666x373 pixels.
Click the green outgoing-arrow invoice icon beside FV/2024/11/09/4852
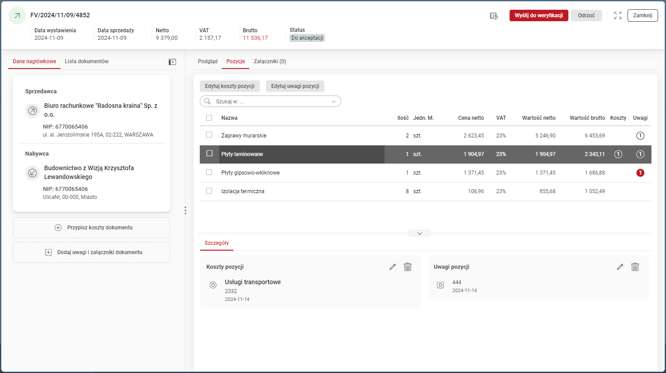(17, 15)
